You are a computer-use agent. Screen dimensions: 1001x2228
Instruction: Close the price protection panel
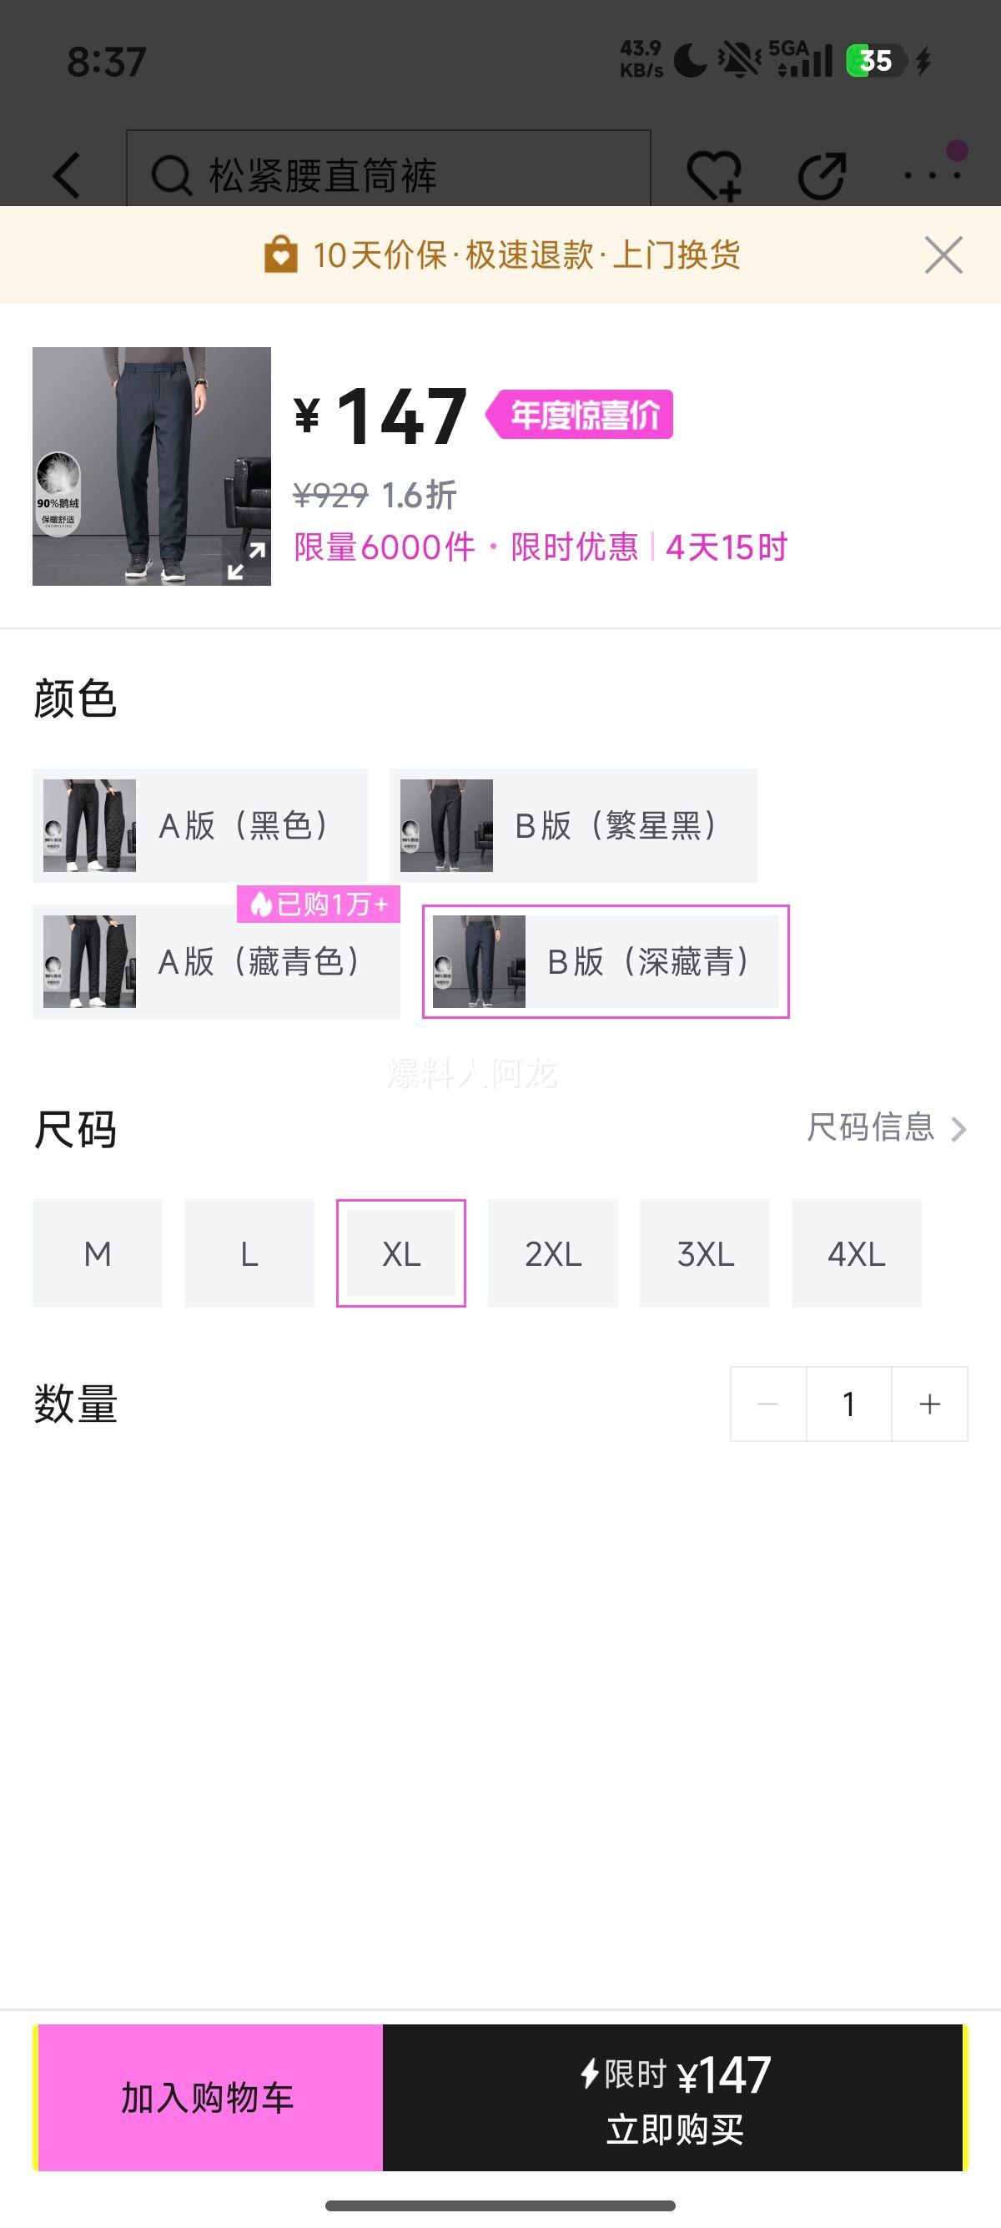[943, 255]
